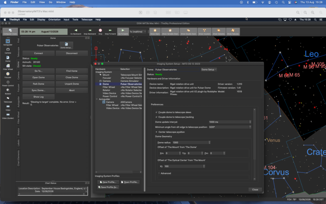Open Spotlight search in top menu bar

pyautogui.click(x=283, y=2)
